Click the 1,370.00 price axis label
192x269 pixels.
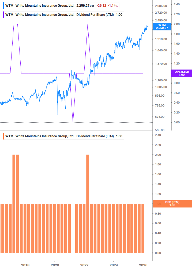pyautogui.click(x=161, y=64)
